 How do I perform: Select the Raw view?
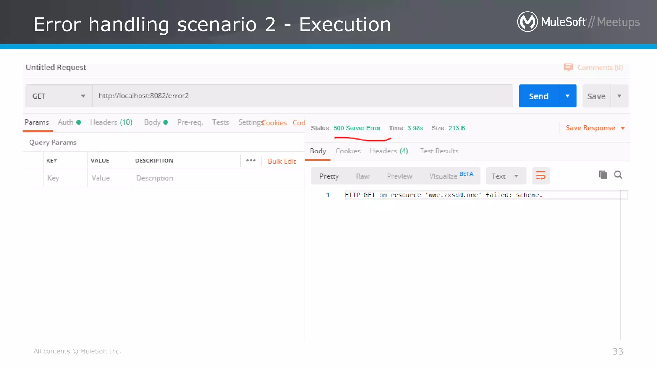[x=363, y=176]
